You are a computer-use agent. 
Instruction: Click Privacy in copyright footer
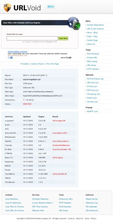(x=94, y=219)
